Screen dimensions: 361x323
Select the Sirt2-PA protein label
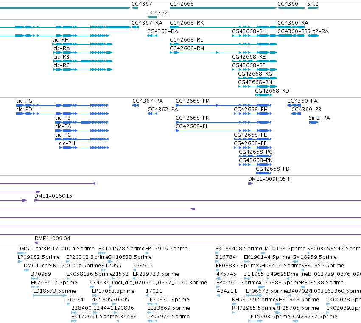[x=319, y=118]
